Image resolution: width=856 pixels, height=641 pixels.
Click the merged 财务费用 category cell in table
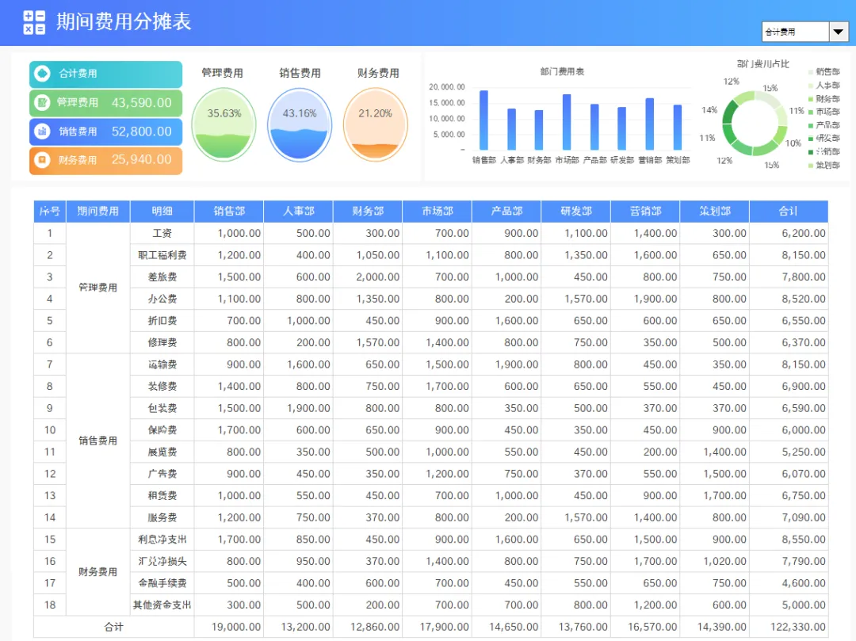(x=97, y=572)
